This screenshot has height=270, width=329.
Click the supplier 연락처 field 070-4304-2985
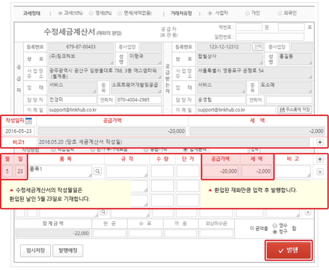tap(139, 100)
